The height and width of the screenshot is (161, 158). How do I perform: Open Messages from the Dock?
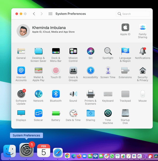click(x=101, y=156)
